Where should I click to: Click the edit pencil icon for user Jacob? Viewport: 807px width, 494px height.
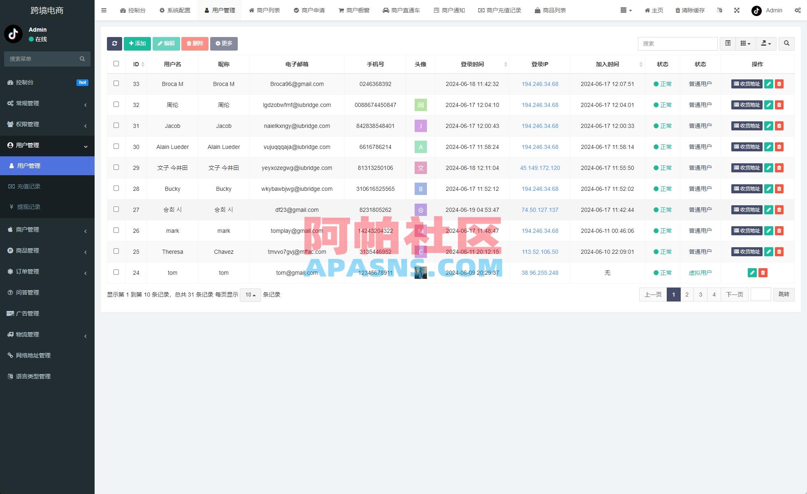pyautogui.click(x=769, y=126)
